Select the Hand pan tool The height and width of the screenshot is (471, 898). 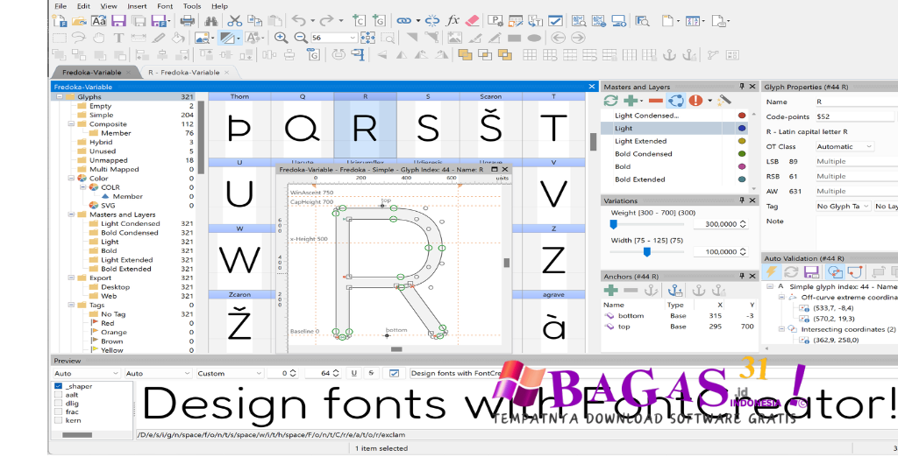coord(99,38)
